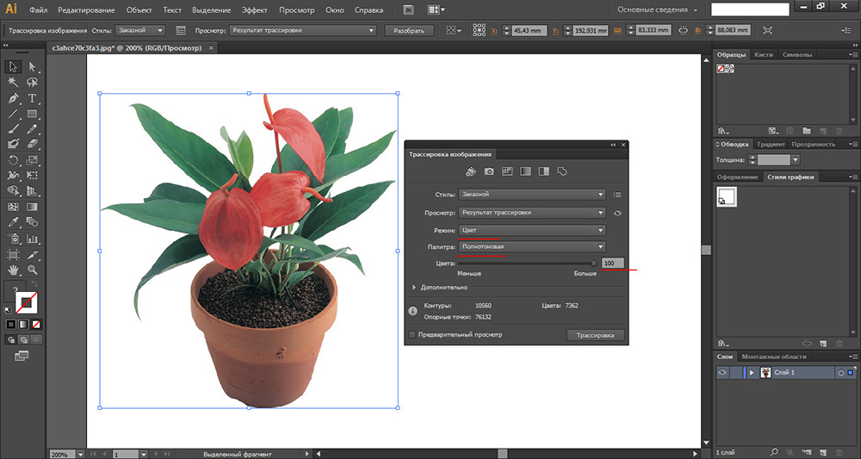Enable the Предварительный просмотр checkbox
The height and width of the screenshot is (459, 861).
pyautogui.click(x=412, y=334)
